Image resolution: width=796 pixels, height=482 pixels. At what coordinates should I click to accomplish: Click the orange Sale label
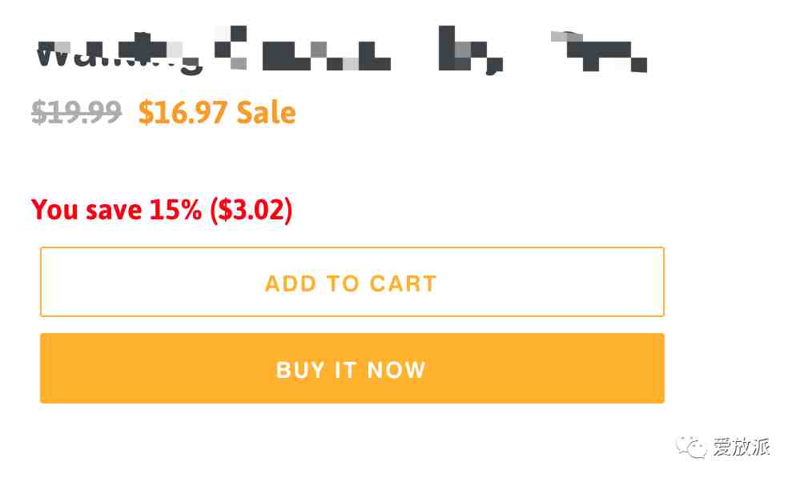(x=266, y=112)
